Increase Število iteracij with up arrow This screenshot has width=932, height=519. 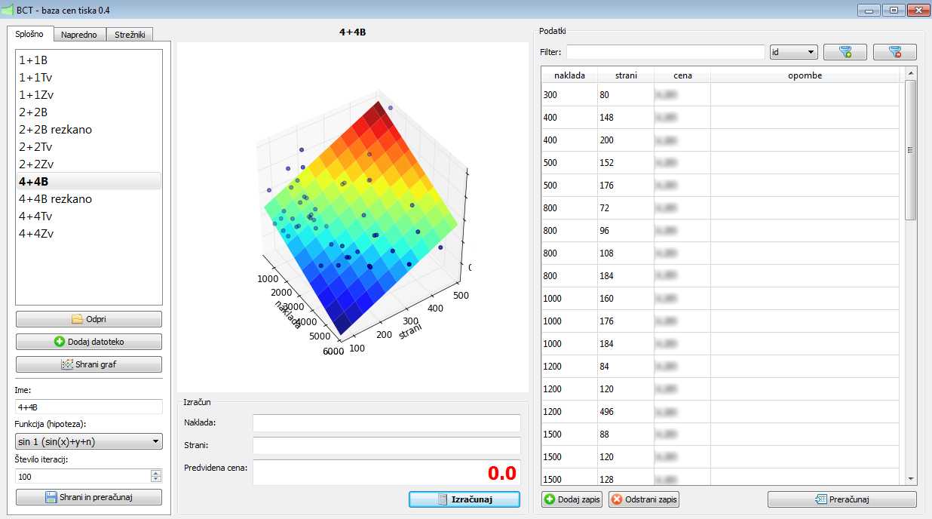click(156, 473)
